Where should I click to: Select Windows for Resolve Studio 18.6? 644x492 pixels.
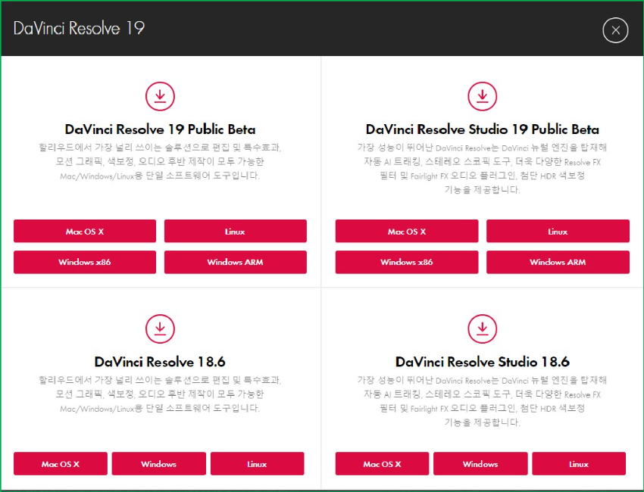(480, 464)
